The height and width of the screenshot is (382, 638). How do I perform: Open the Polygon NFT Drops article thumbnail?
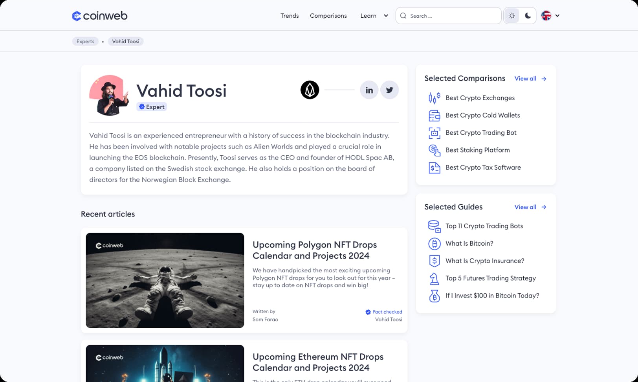click(x=165, y=280)
